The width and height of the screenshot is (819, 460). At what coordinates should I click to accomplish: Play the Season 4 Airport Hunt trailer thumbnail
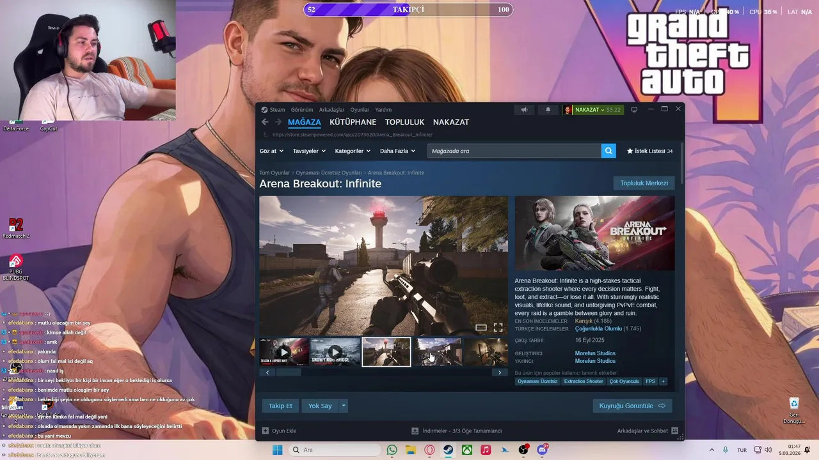point(284,352)
